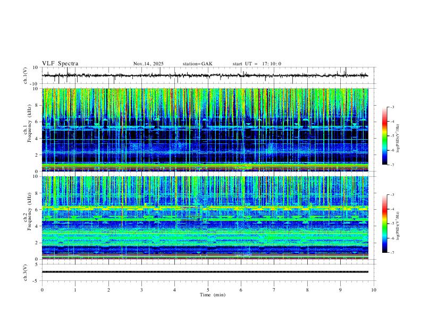Click the "-5" tick on ch.1 color bar
Image resolution: width=421 pixels, height=325 pixels.
(x=392, y=136)
